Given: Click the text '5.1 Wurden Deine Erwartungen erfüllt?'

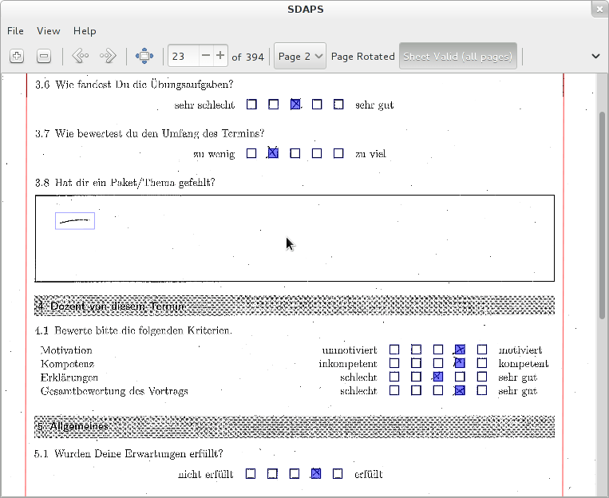Looking at the screenshot, I should (129, 454).
